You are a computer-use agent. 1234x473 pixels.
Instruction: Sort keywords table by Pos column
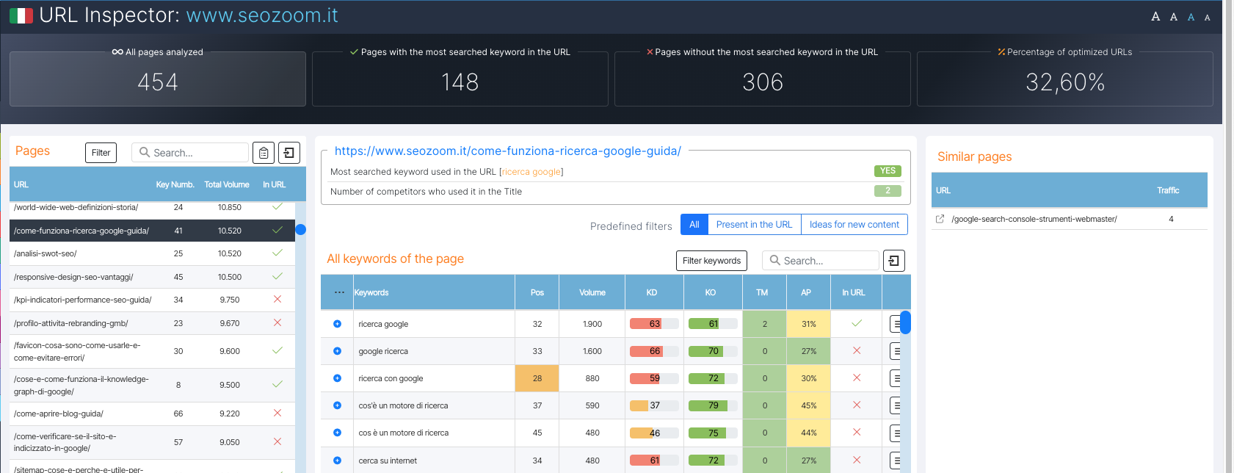(537, 292)
